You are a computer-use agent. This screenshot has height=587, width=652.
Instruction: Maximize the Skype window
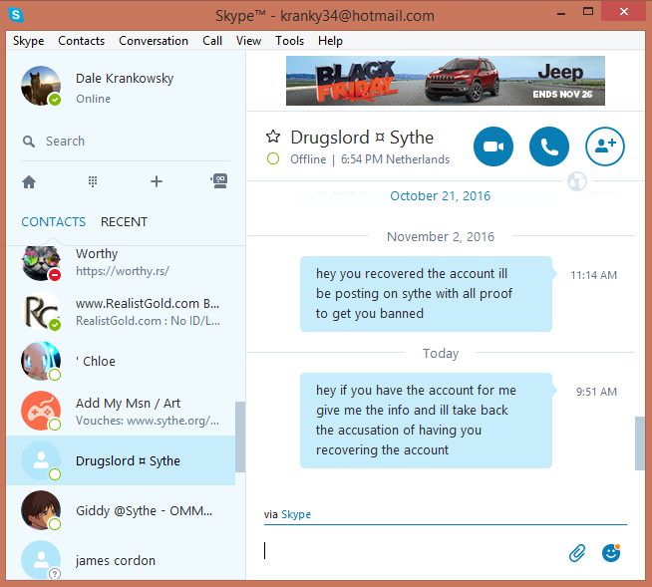pos(588,12)
